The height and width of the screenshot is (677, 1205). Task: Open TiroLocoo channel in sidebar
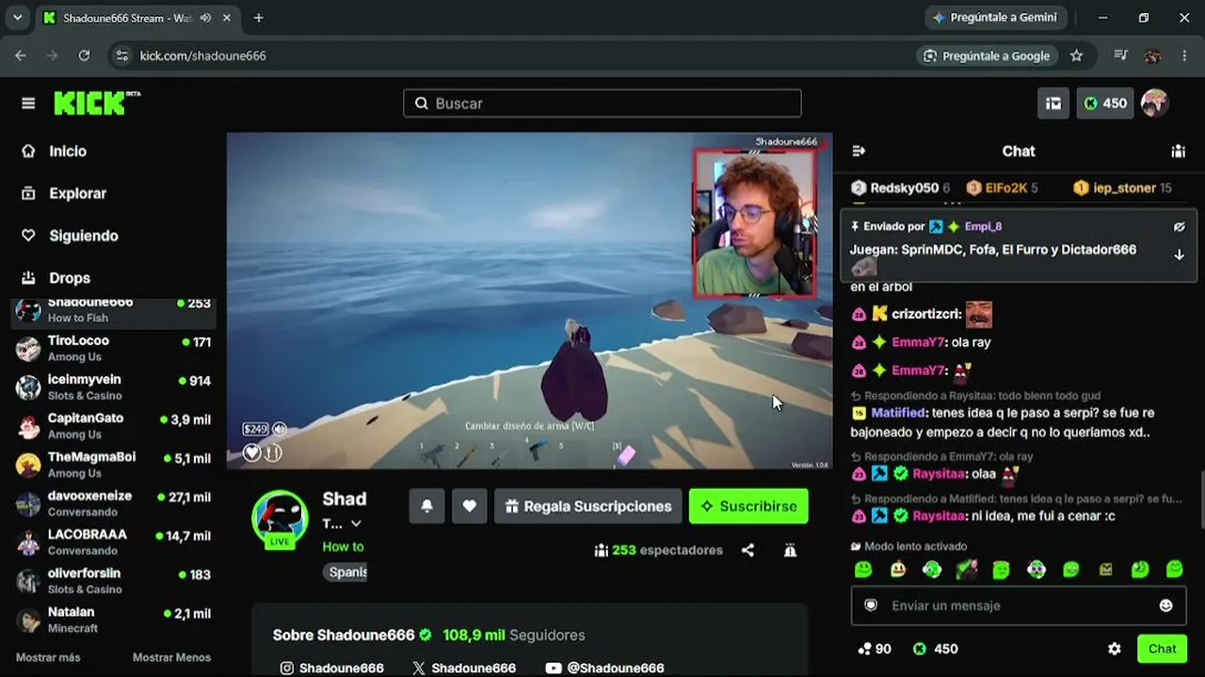[113, 349]
